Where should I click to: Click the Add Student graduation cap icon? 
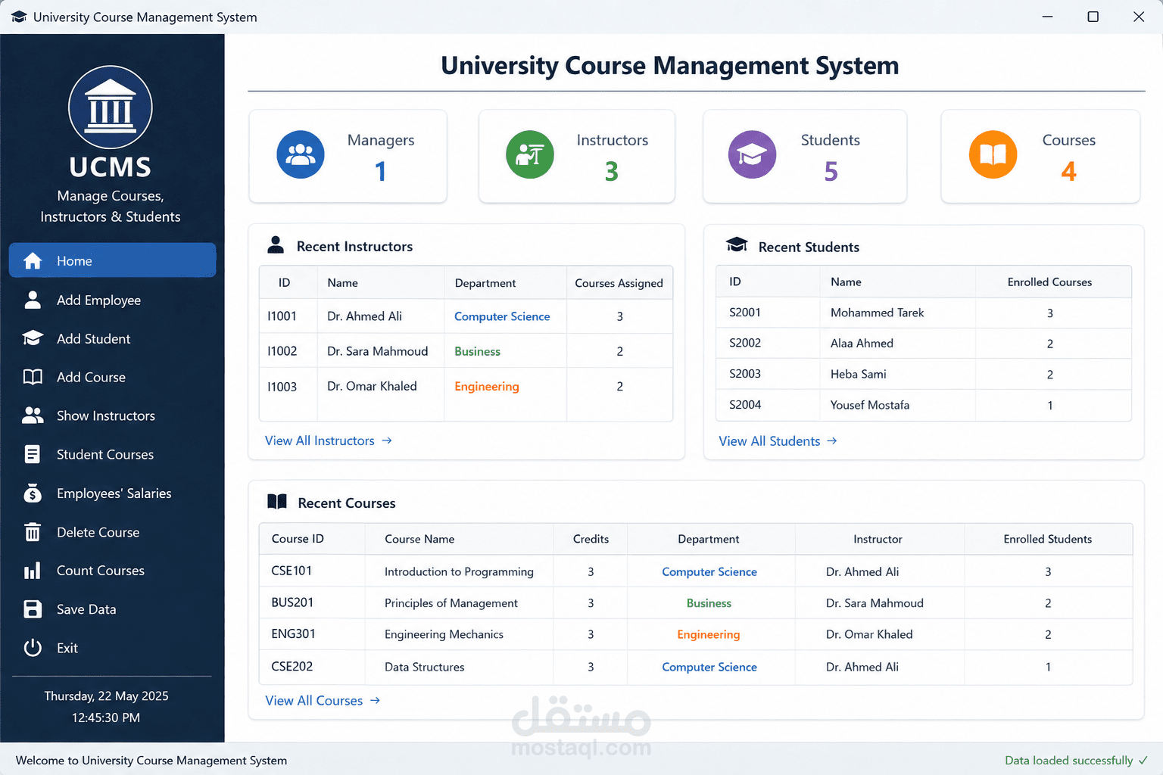pos(33,338)
